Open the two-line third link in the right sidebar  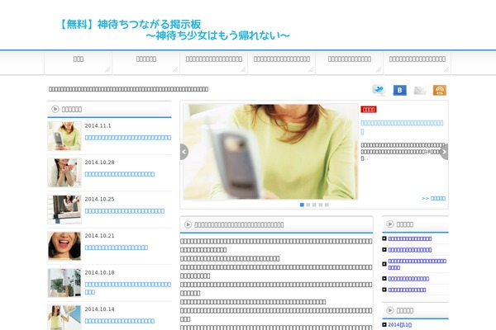click(x=417, y=264)
